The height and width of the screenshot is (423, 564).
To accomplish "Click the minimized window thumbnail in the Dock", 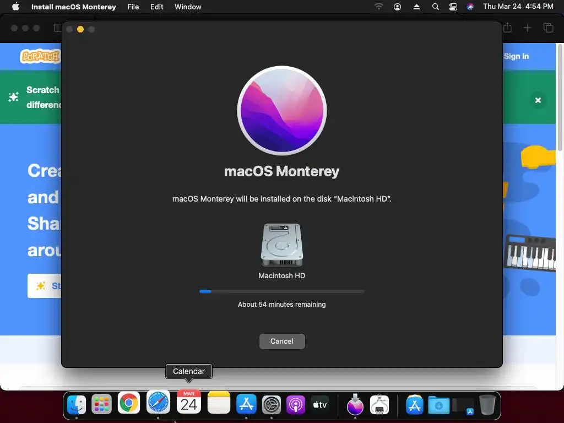I will (463, 406).
